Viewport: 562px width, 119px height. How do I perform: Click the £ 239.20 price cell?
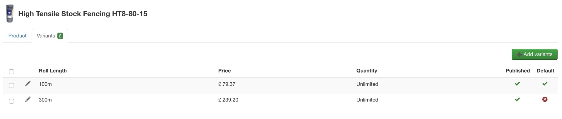click(228, 100)
